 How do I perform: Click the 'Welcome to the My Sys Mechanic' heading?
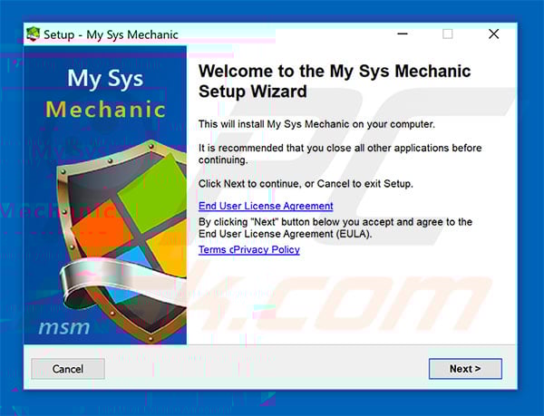click(x=335, y=82)
